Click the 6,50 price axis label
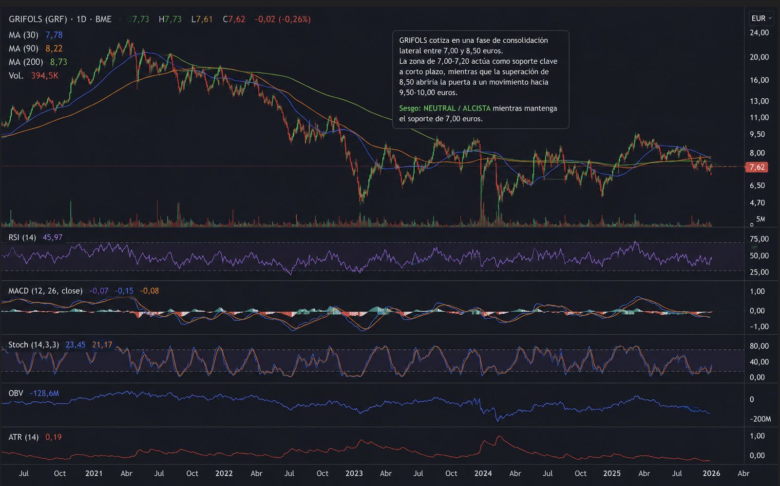 [757, 186]
